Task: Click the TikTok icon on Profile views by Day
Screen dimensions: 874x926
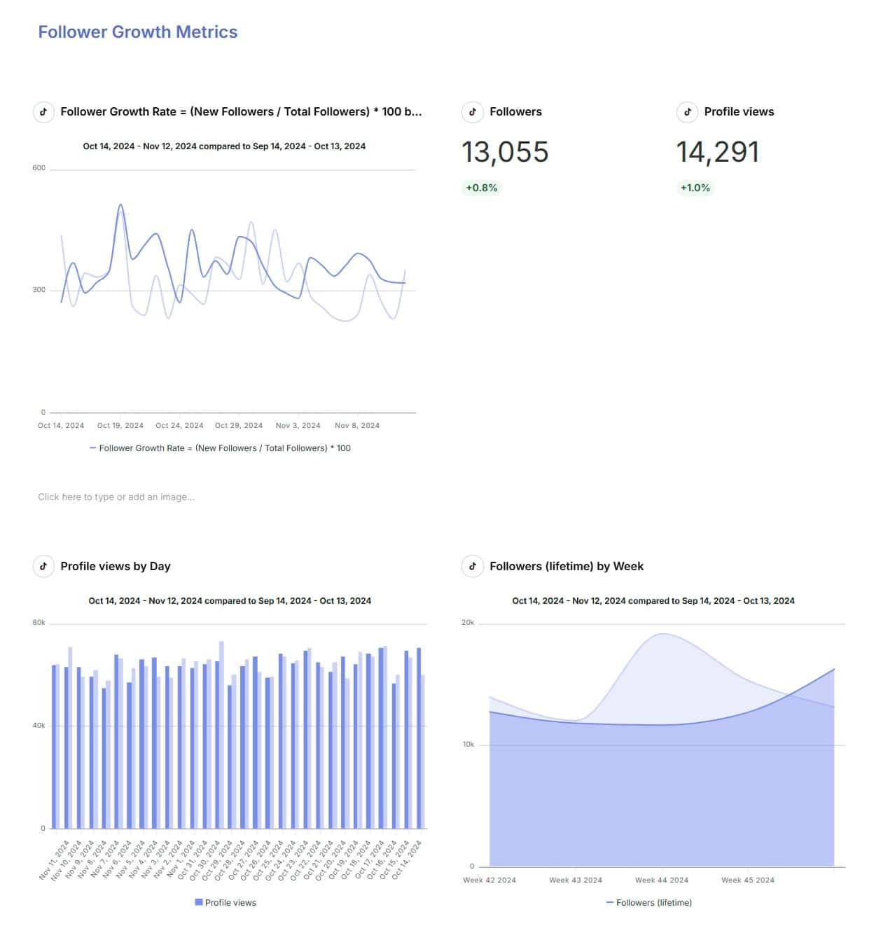Action: pos(43,566)
